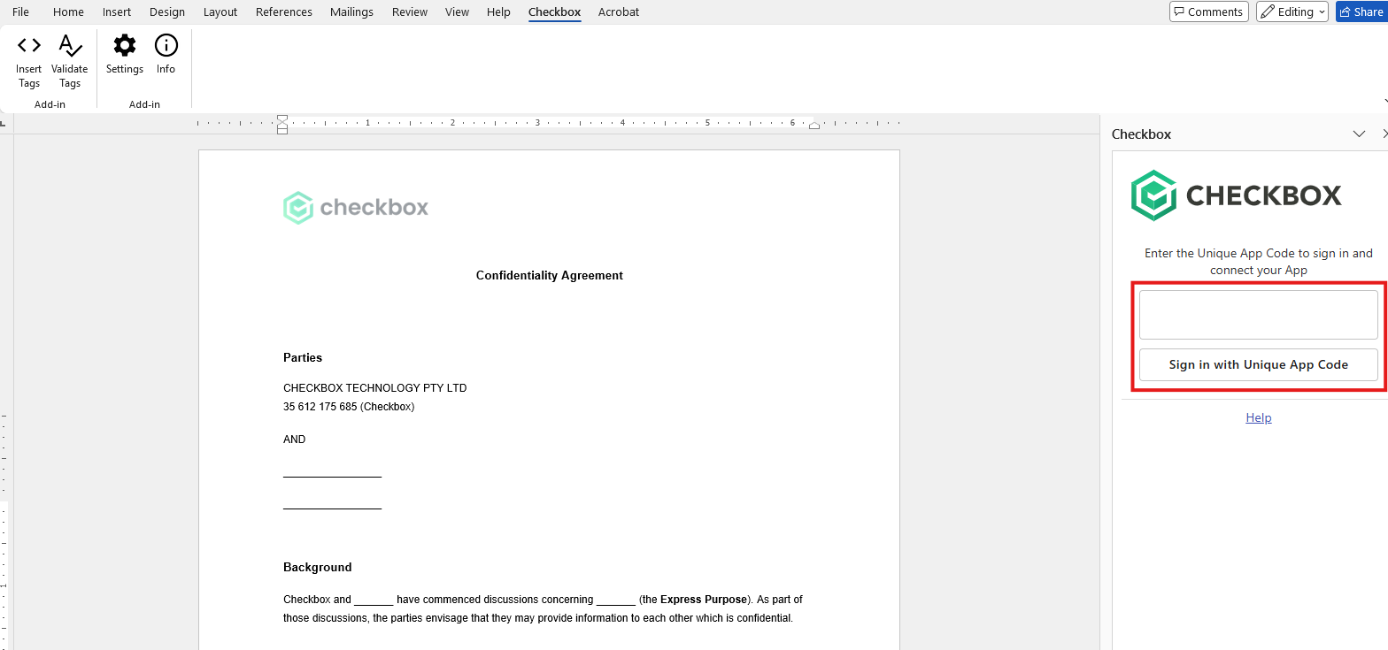Select the Help ribbon tab
The width and height of the screenshot is (1388, 650).
point(498,11)
